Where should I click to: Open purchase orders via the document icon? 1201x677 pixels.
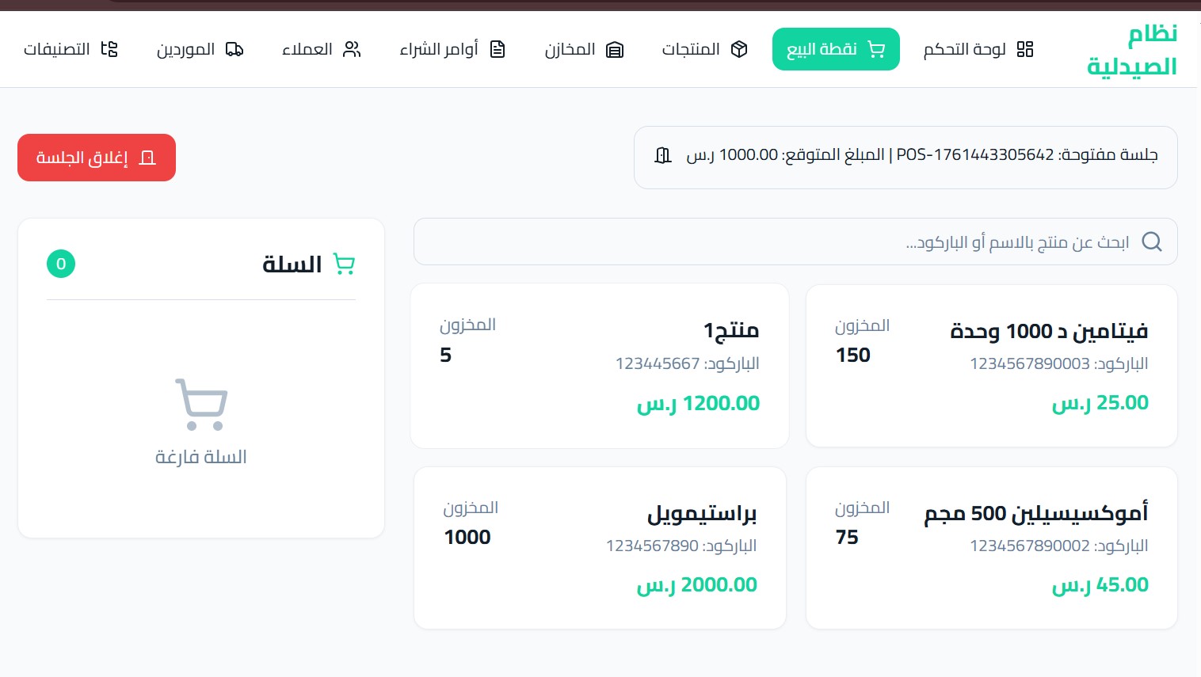pyautogui.click(x=497, y=48)
